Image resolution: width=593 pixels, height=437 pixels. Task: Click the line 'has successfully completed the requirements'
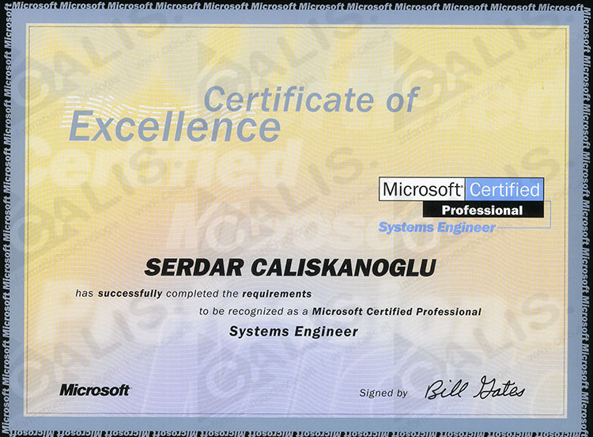pos(193,294)
